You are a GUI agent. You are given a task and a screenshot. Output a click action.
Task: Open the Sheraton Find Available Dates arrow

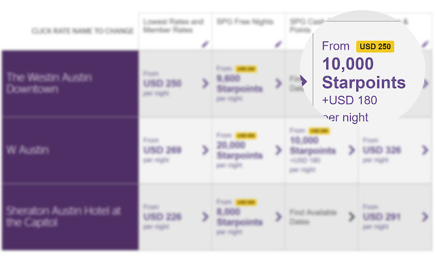click(x=351, y=216)
